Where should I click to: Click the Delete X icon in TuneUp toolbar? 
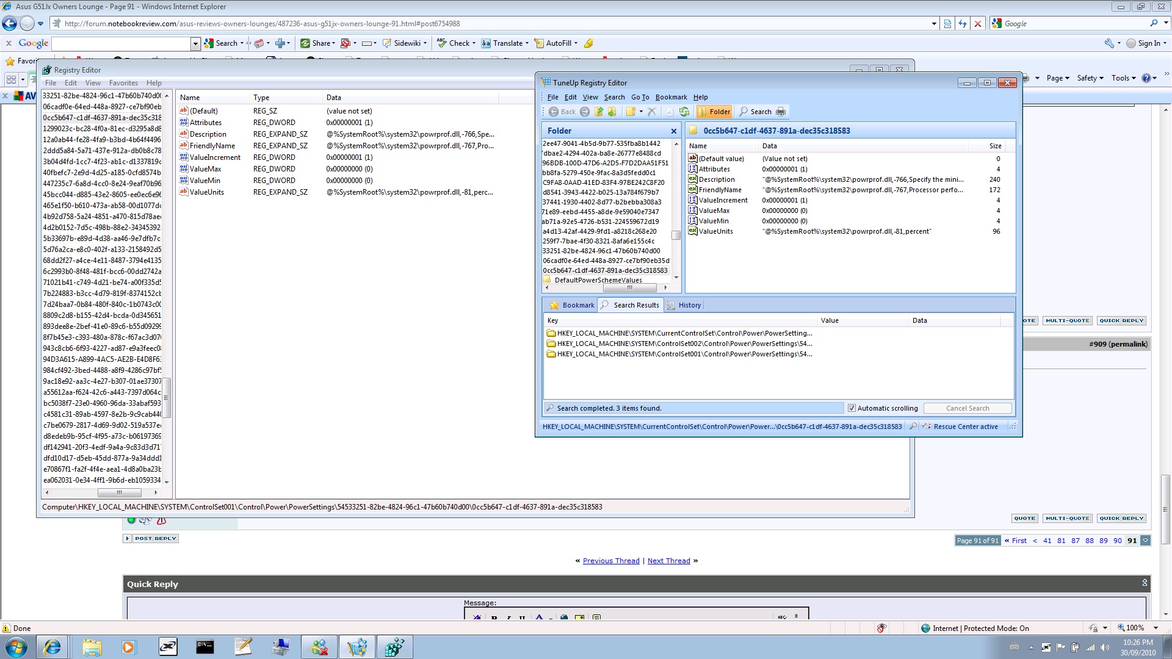[x=652, y=112]
